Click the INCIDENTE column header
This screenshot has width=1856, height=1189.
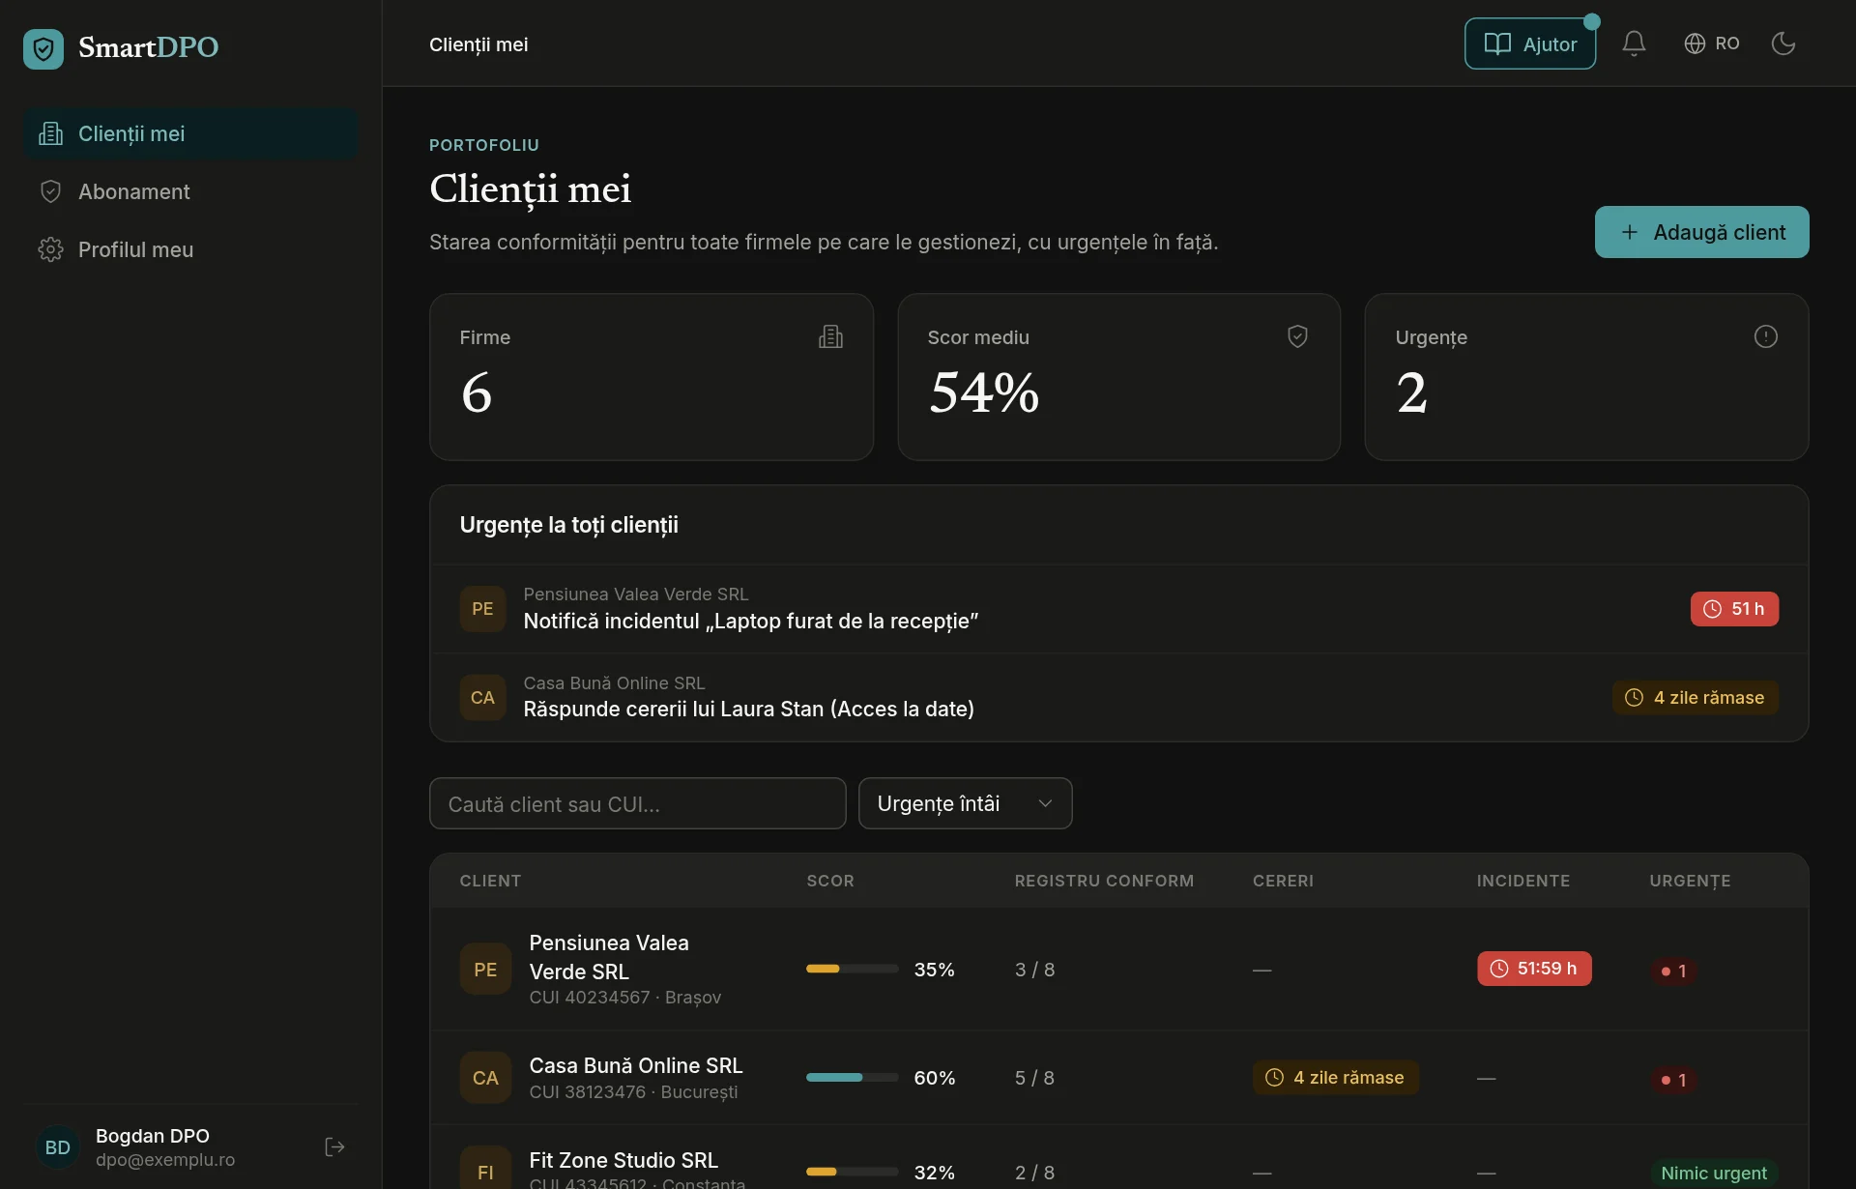coord(1522,881)
